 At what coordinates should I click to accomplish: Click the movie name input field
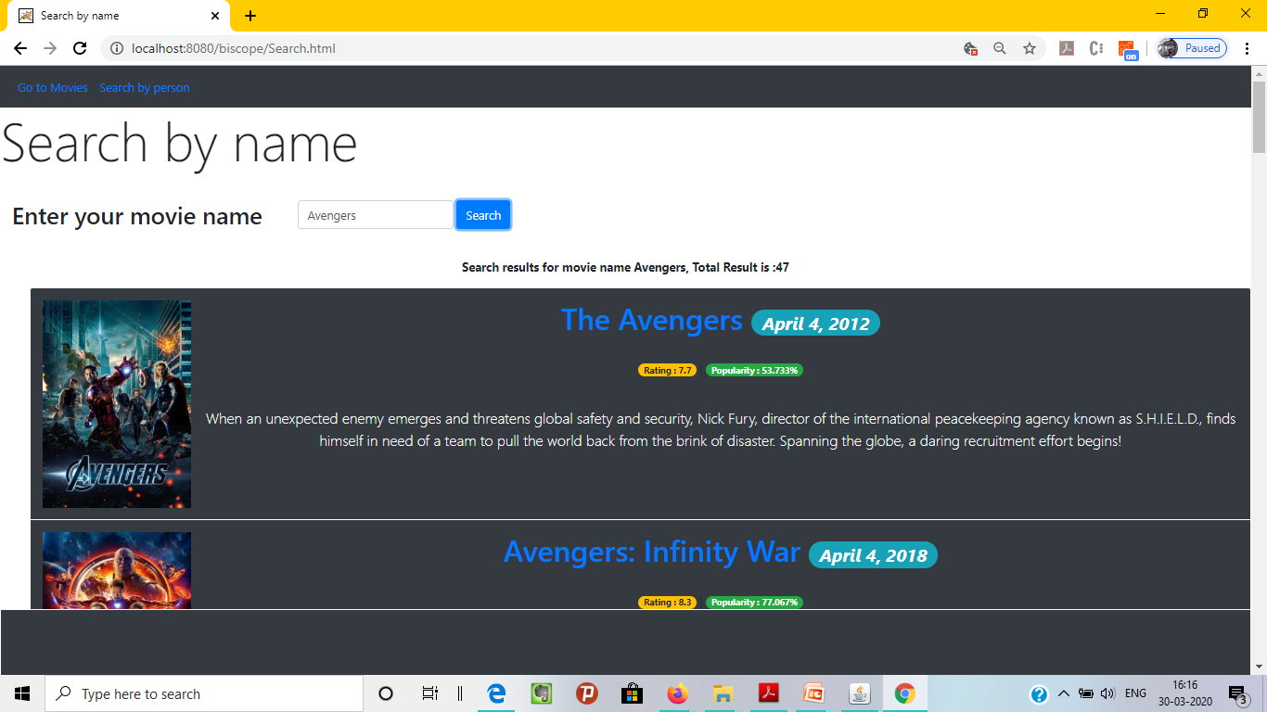(x=376, y=215)
